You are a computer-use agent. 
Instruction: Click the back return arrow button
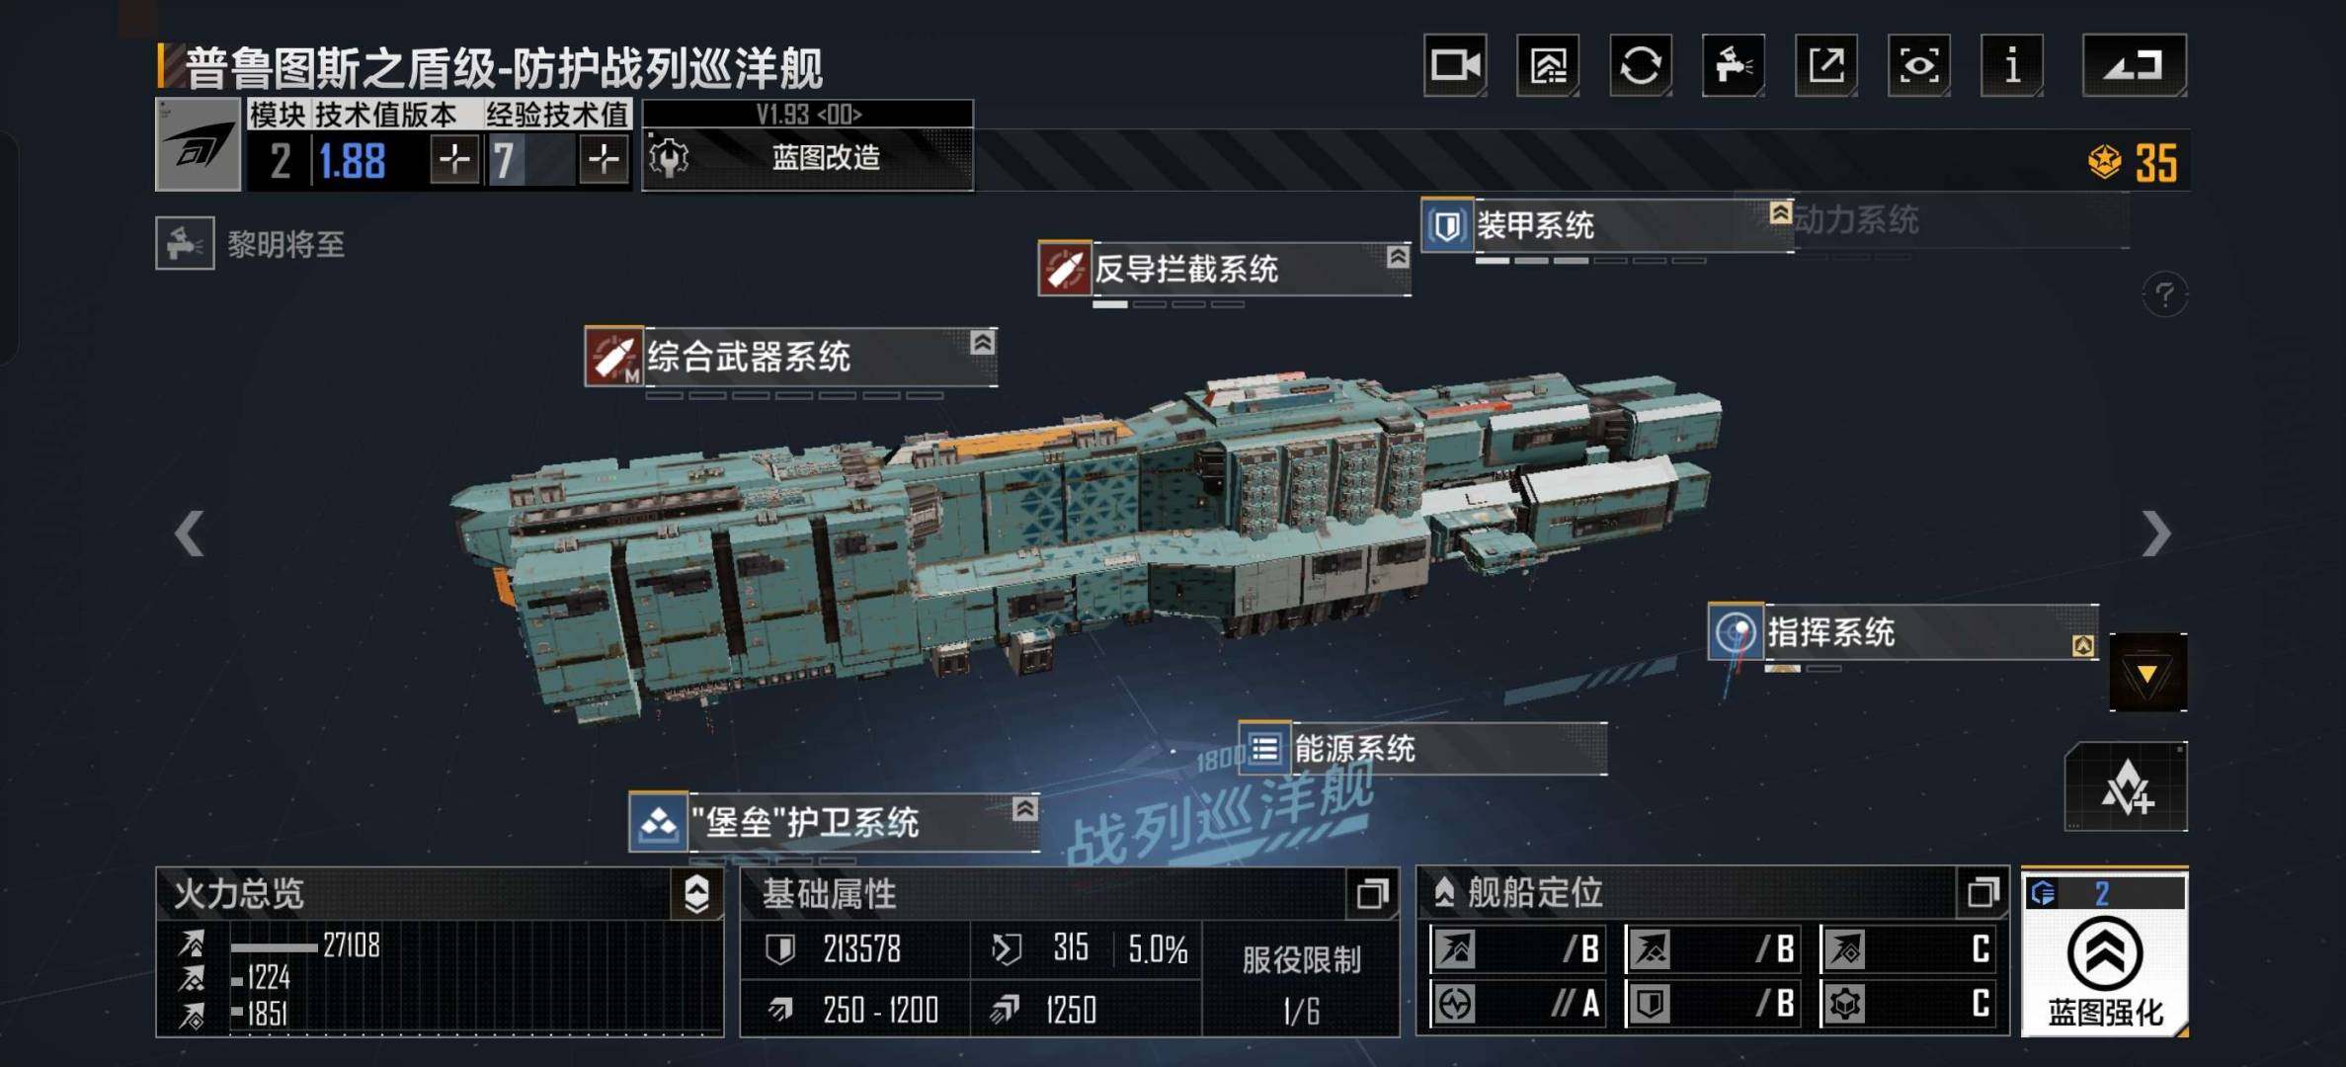2135,65
